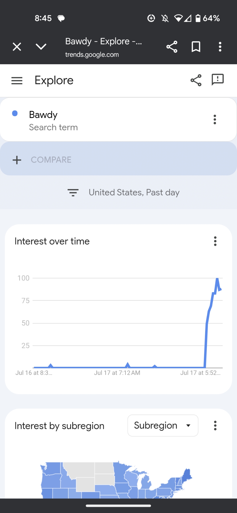Tap the trends.google.com URL text

pos(92,55)
